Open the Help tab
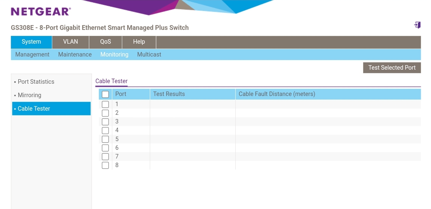431x209 pixels. click(x=139, y=42)
